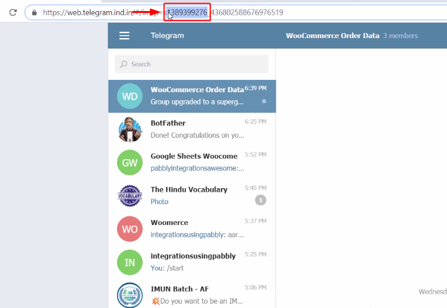Image resolution: width=447 pixels, height=308 pixels.
Task: Open the Telegram hamburger menu
Action: 124,36
